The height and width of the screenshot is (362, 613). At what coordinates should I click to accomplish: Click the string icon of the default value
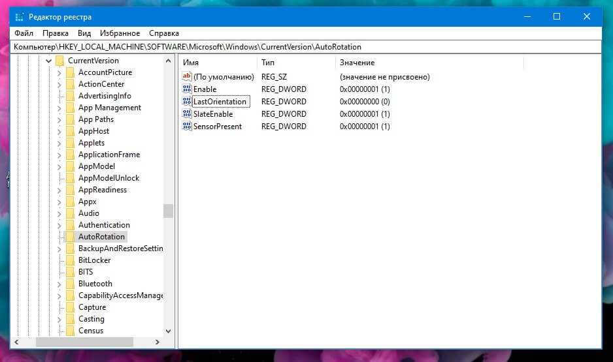click(187, 77)
